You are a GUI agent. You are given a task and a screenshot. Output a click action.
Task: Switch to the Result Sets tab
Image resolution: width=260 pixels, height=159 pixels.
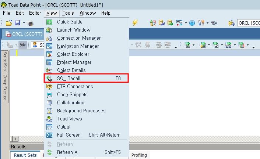point(25,155)
